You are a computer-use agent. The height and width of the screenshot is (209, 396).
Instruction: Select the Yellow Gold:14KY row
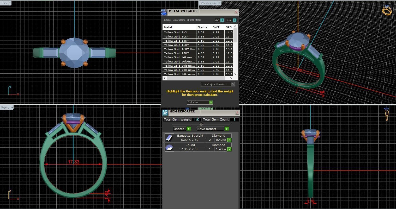coord(198,41)
